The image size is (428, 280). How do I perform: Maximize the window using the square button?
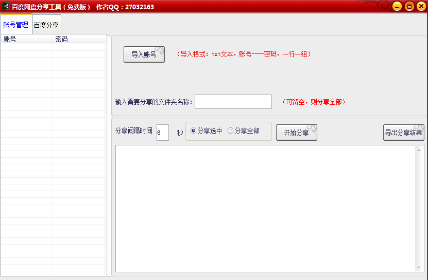(409, 6)
